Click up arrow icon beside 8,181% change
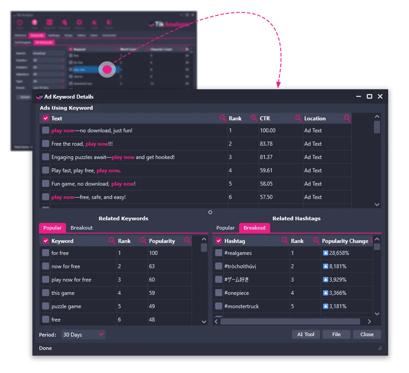The width and height of the screenshot is (409, 373). click(x=325, y=266)
